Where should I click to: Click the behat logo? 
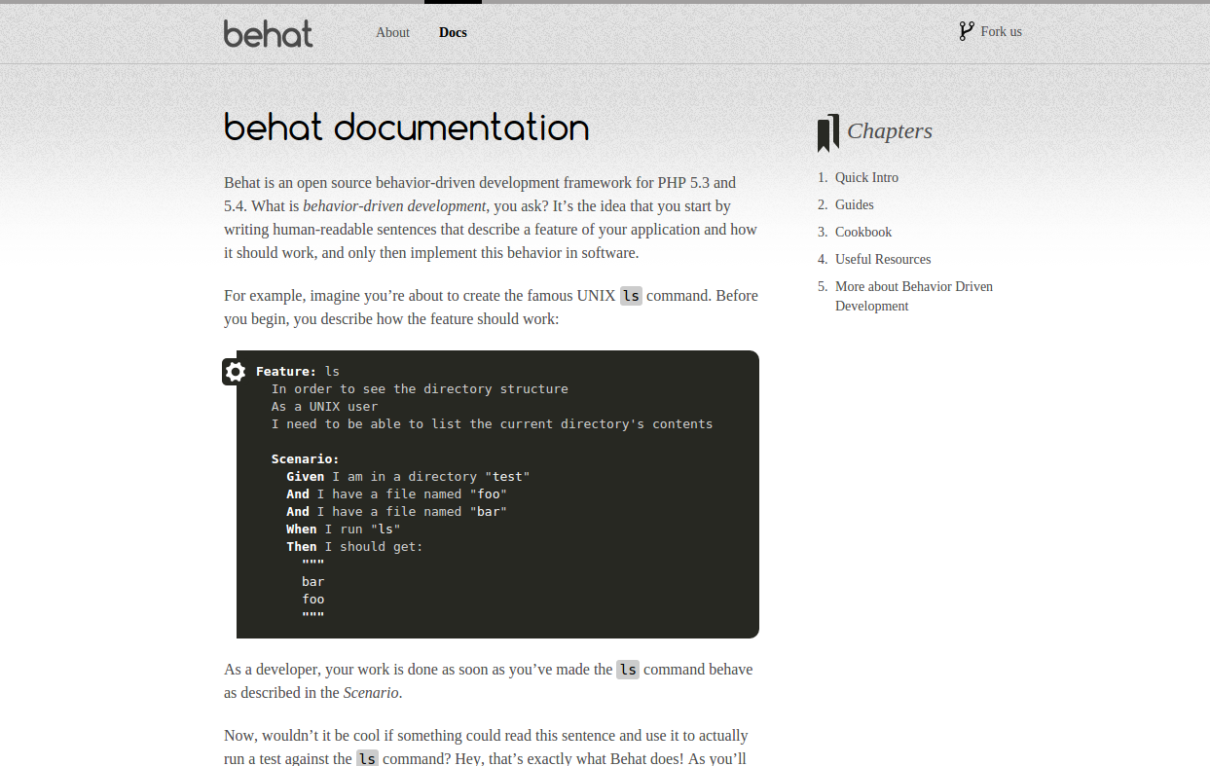pos(269,33)
